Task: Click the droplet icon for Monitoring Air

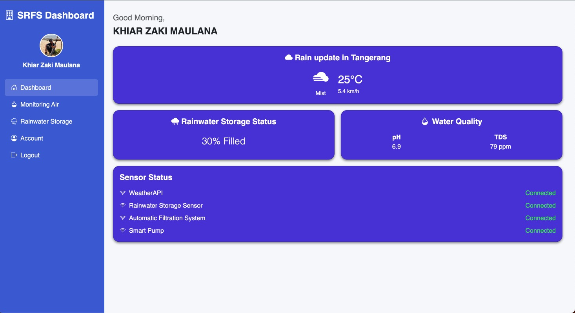Action: click(14, 104)
